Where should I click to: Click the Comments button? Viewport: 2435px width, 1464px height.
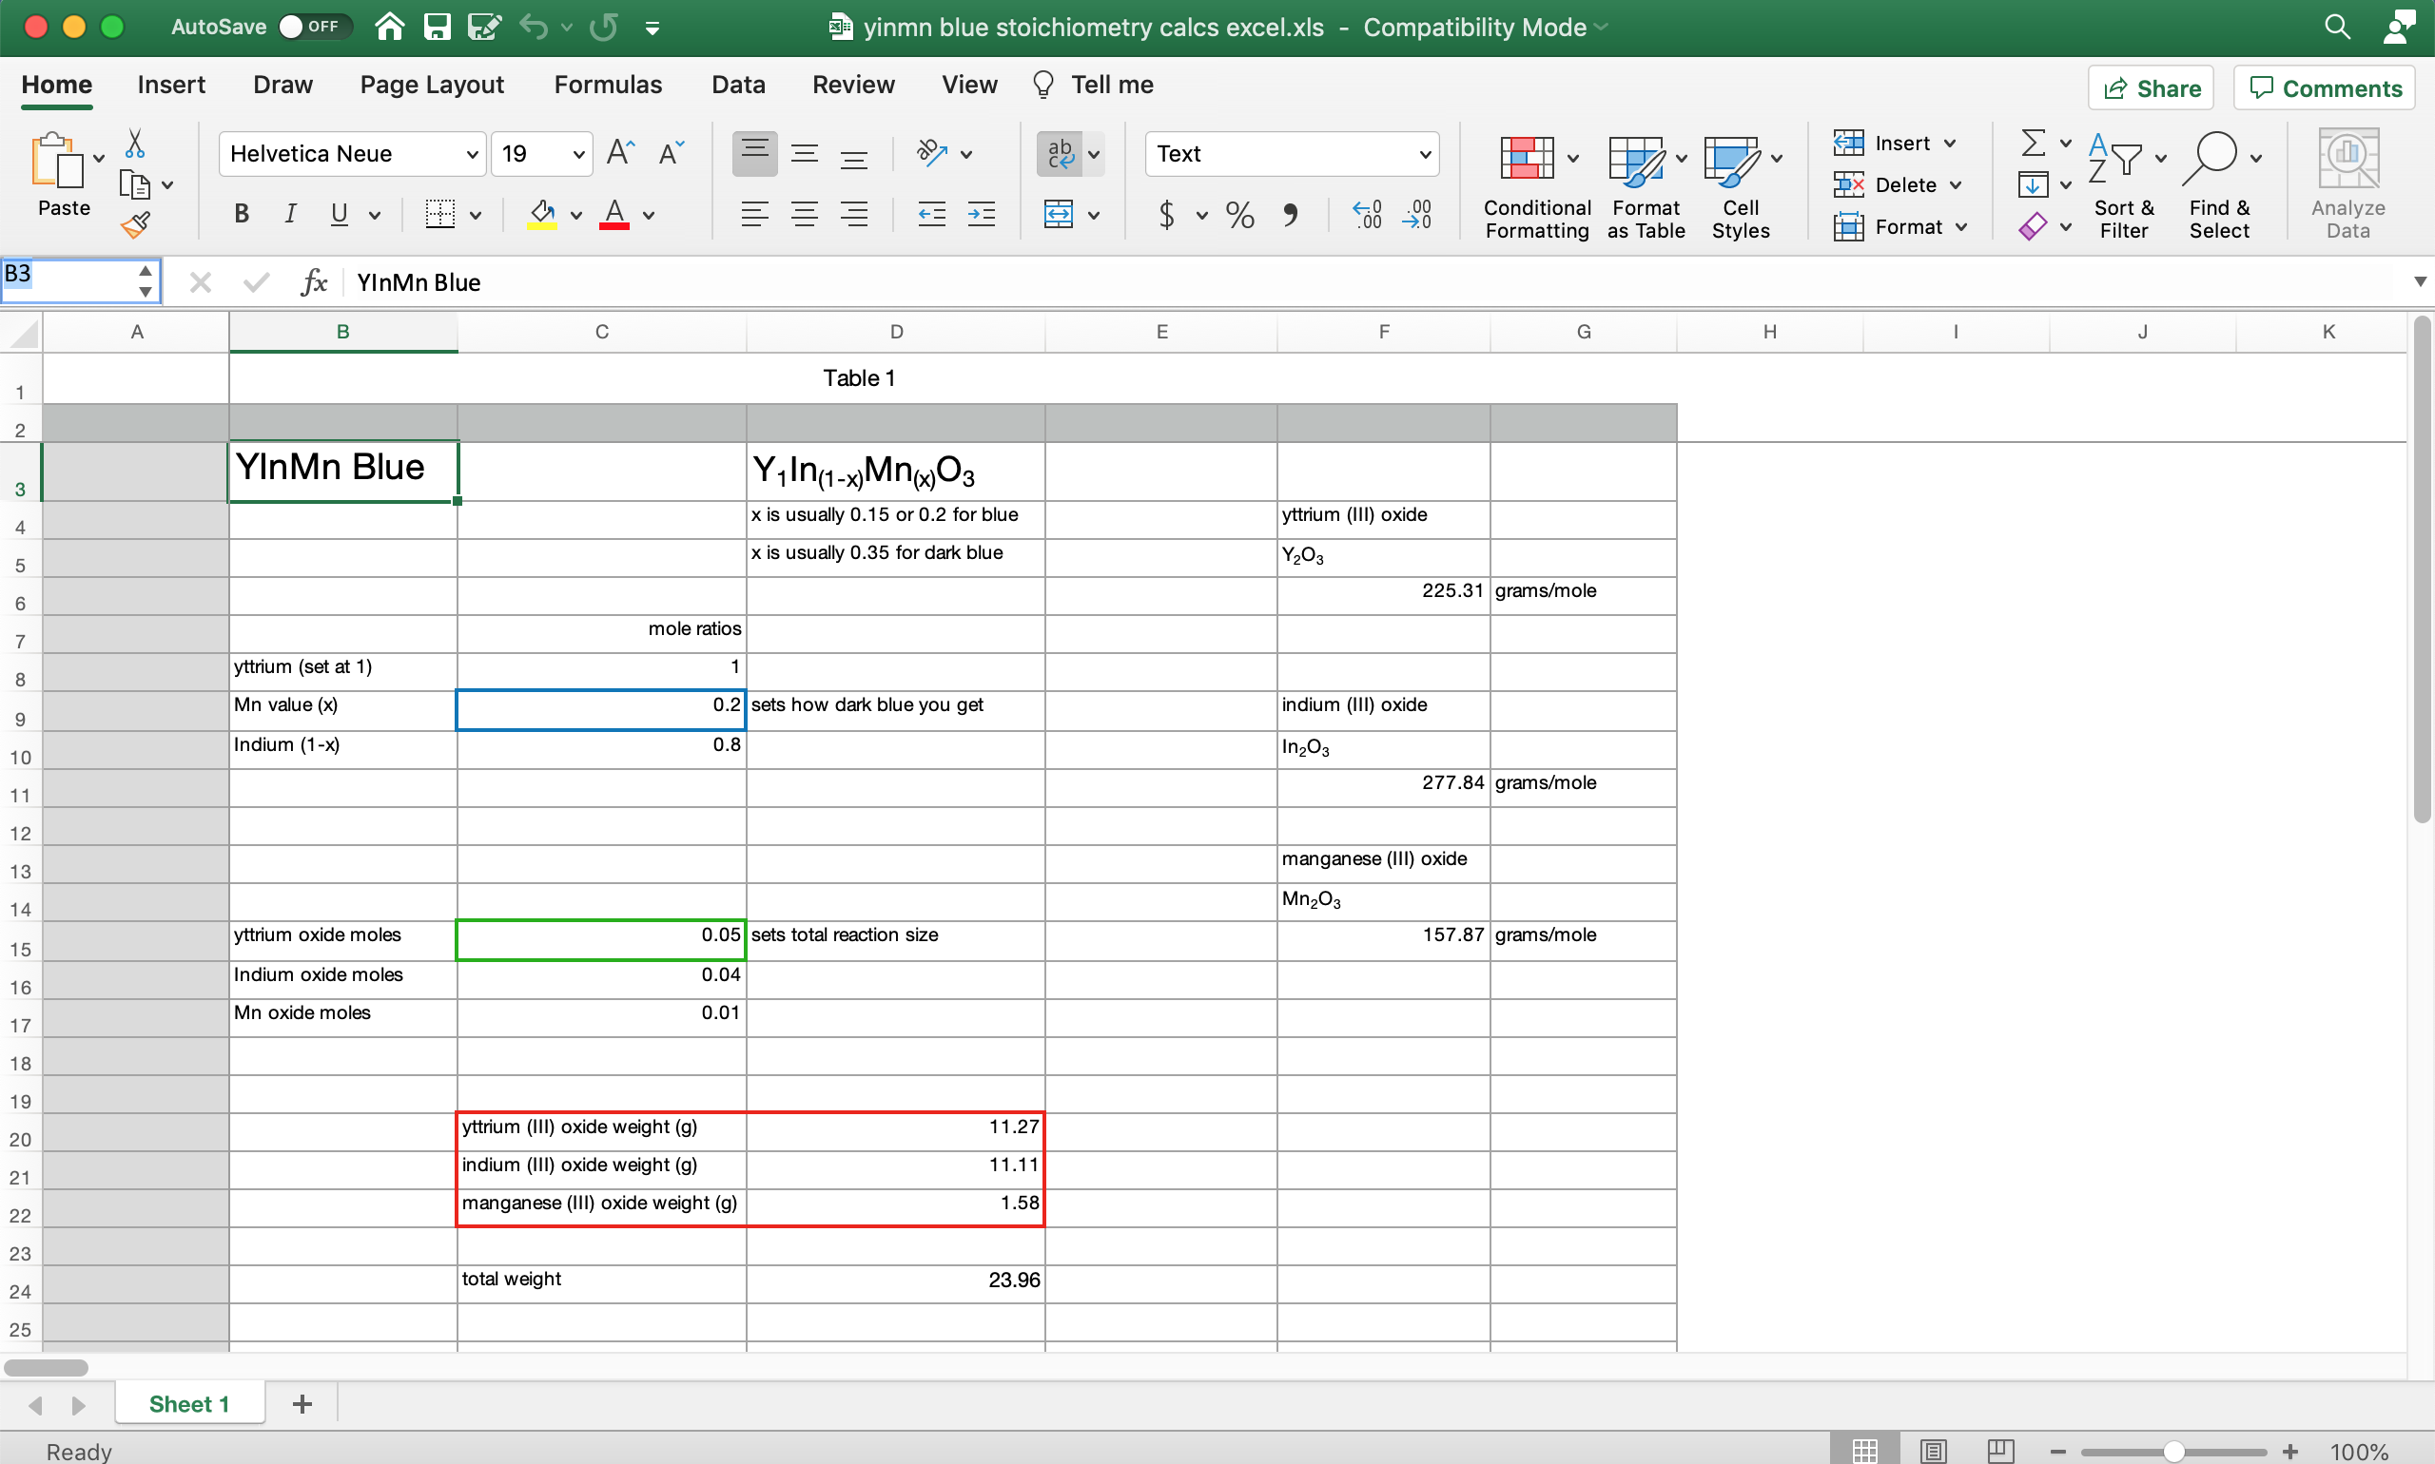pyautogui.click(x=2328, y=84)
